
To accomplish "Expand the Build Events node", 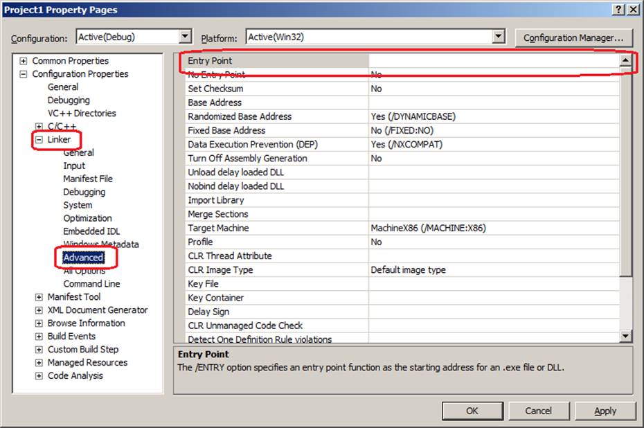I will click(39, 337).
